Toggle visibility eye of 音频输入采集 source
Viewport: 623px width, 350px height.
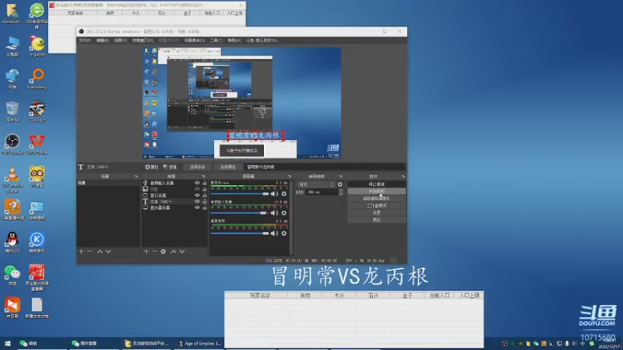[x=197, y=183]
